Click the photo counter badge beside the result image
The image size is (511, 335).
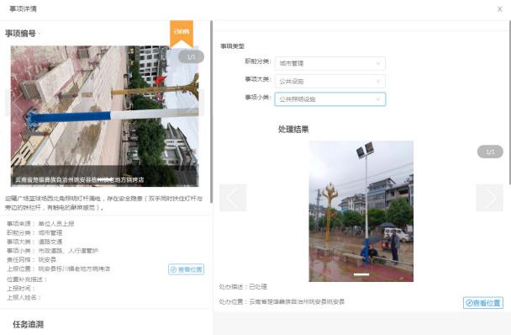[x=490, y=152]
